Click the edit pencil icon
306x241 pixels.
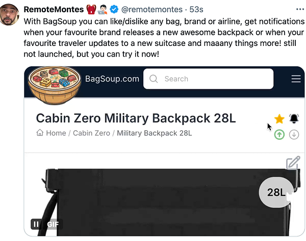point(293,162)
